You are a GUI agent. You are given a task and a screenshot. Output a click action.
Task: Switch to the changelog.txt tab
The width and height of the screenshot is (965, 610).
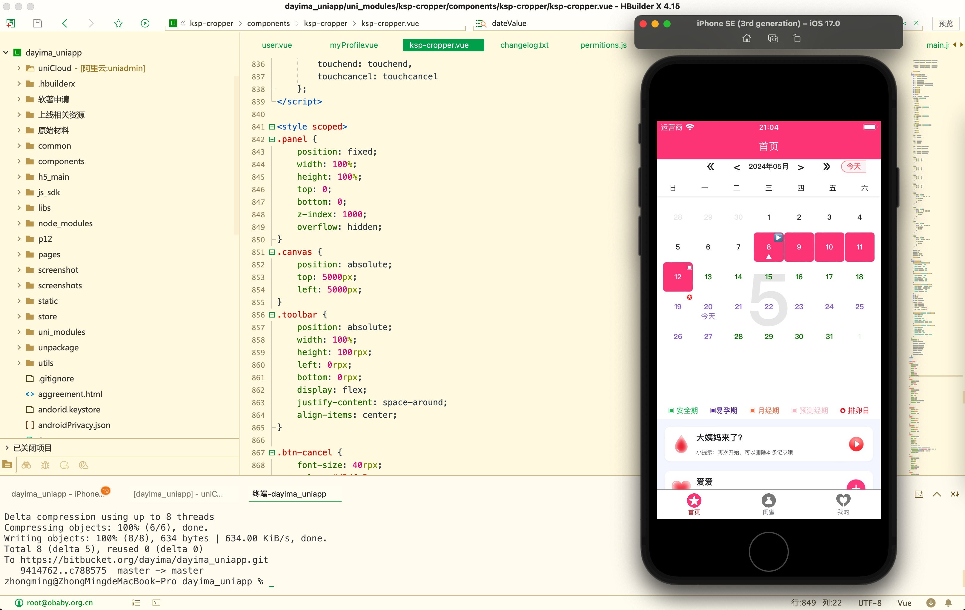click(524, 45)
